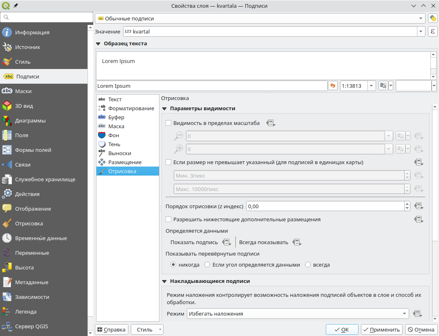Image resolution: width=439 pixels, height=336 pixels.
Task: Switch to the Буфер label settings tab
Action: [x=128, y=118]
